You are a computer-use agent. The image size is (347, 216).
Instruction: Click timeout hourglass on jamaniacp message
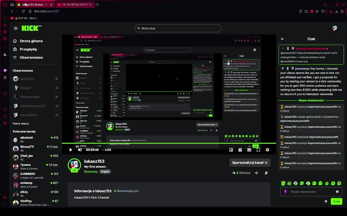tap(287, 68)
